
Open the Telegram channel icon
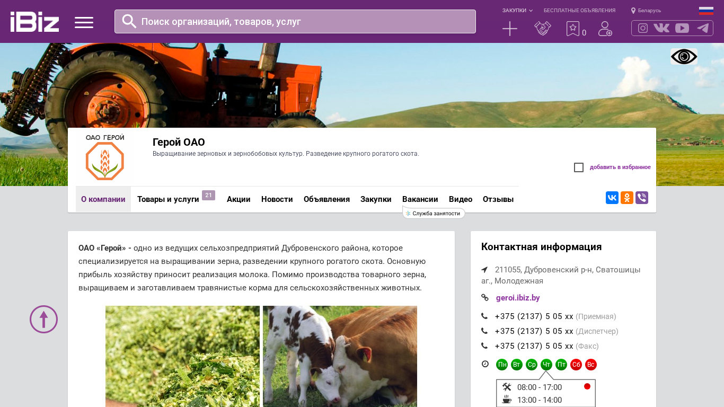pos(703,28)
